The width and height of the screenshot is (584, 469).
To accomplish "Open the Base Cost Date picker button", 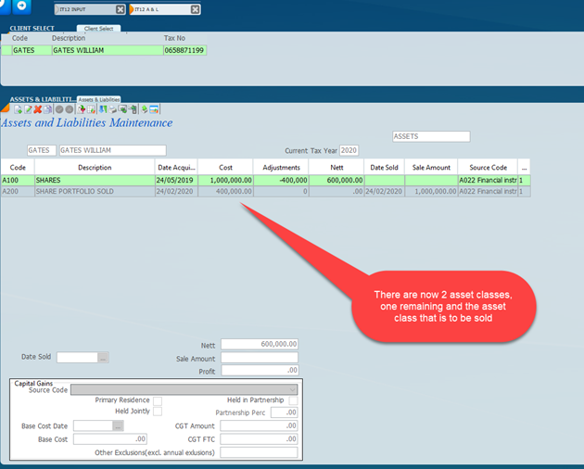I will [x=118, y=425].
